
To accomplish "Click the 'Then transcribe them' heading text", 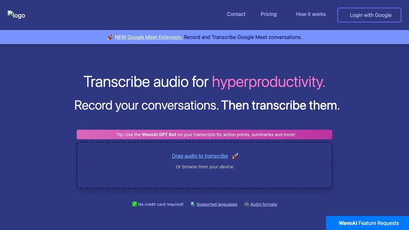I will pos(280,105).
